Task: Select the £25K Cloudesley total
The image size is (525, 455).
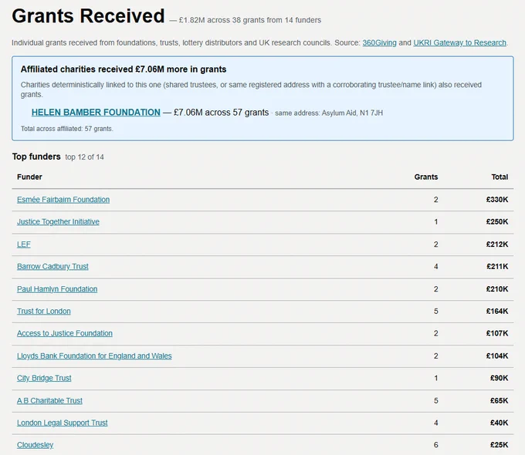Action: [500, 445]
